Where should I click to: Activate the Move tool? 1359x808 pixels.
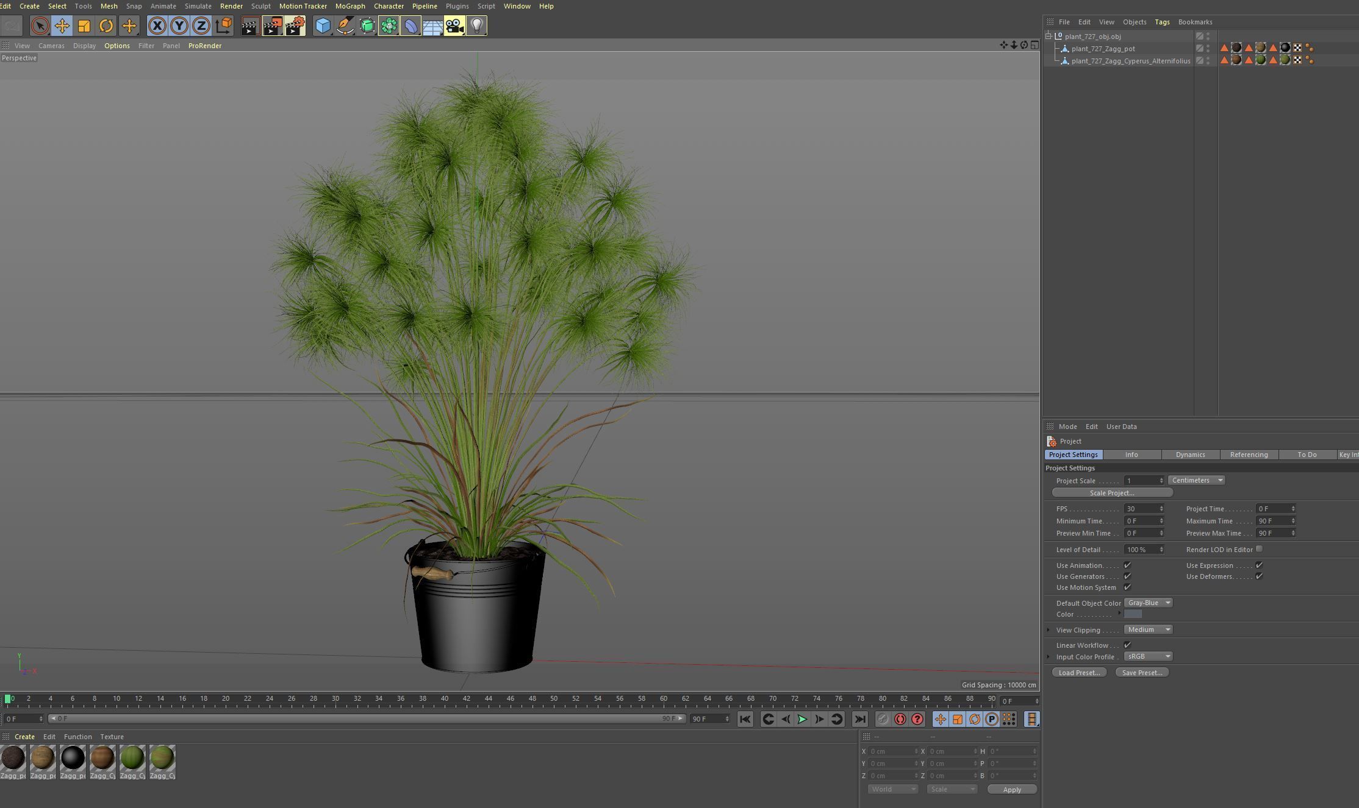(x=62, y=26)
